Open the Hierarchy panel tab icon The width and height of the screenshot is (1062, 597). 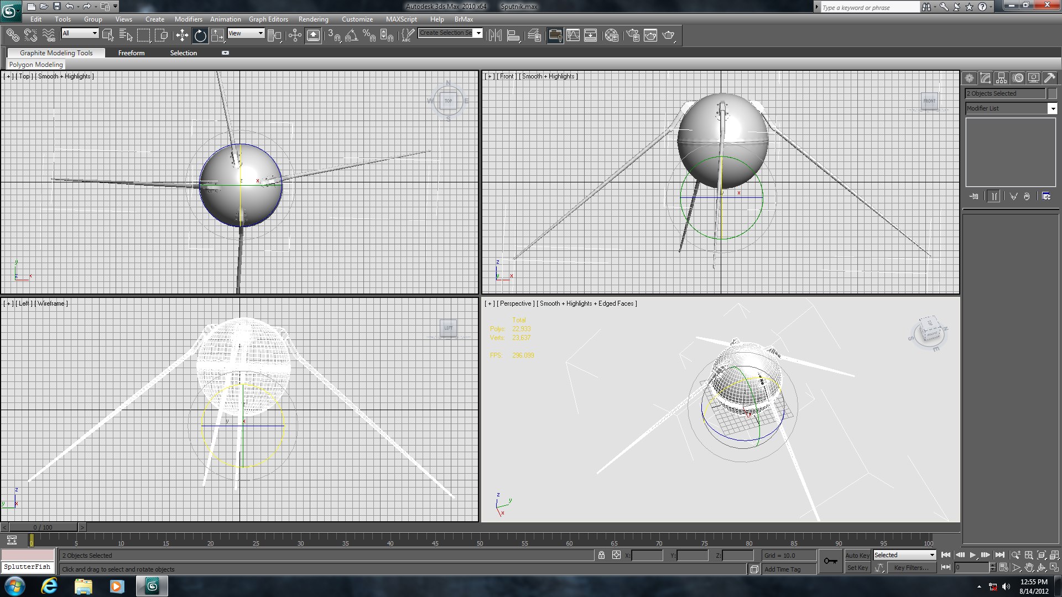coord(1001,78)
